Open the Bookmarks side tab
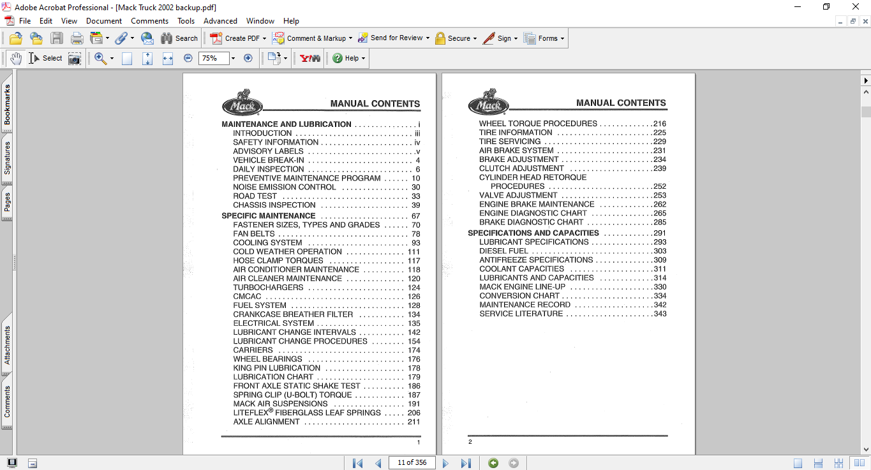The width and height of the screenshot is (871, 470). 7,105
